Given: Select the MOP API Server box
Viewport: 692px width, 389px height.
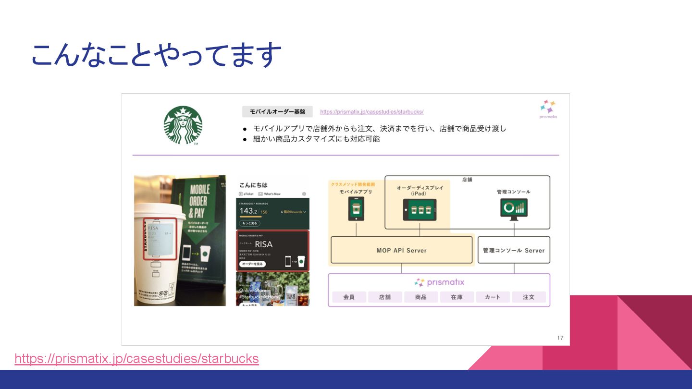Looking at the screenshot, I should [x=401, y=250].
